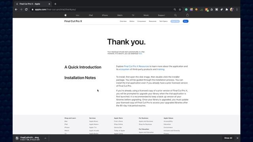The height and width of the screenshot is (142, 253).
Task: Expand the FinalCutProTrial download options chevron
Action: pyautogui.click(x=45, y=138)
